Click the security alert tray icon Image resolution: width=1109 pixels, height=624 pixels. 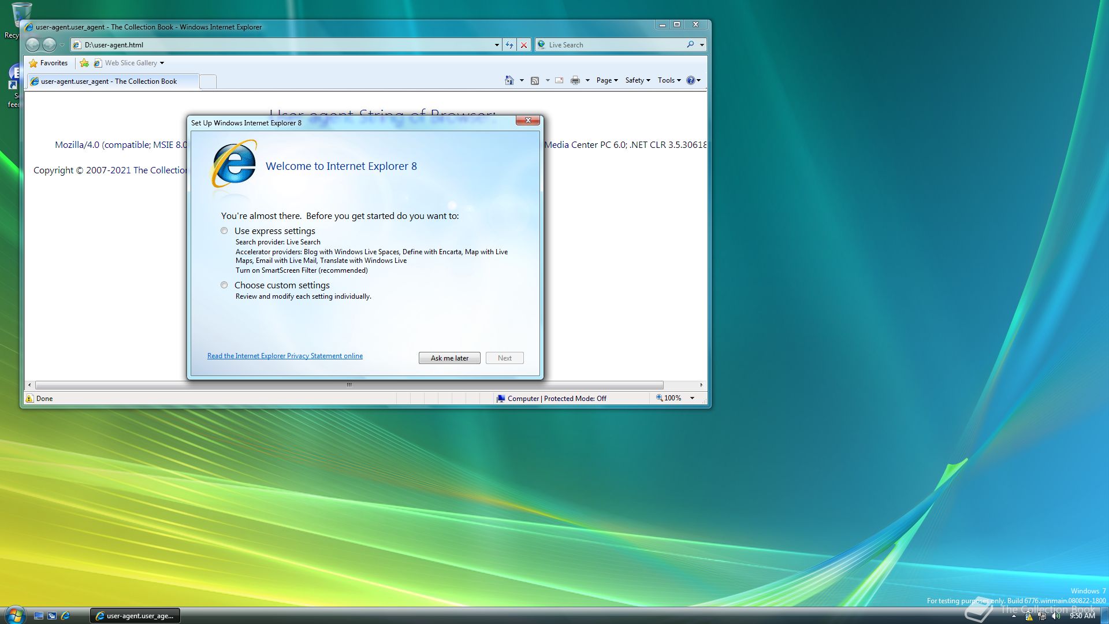click(1028, 616)
